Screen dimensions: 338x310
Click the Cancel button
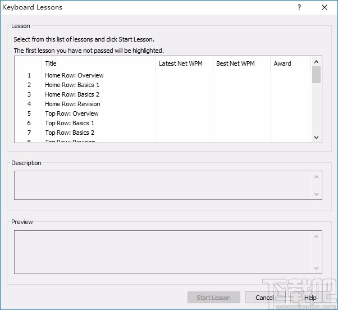(x=264, y=298)
